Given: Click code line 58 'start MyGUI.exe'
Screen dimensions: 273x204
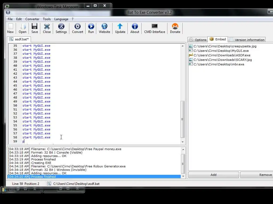Looking at the screenshot, I should pyautogui.click(x=36, y=137).
